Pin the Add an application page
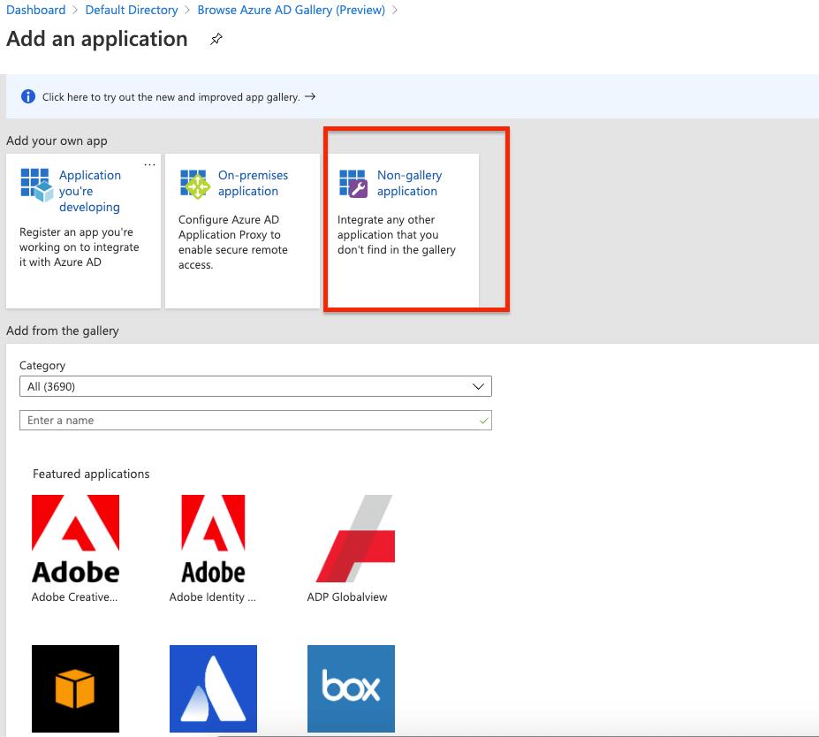This screenshot has width=819, height=737. point(216,39)
